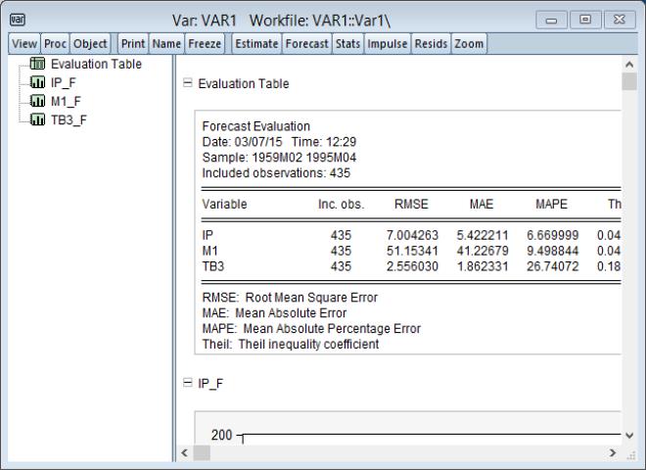Open the View menu
Screen dimensions: 646x470
(x=23, y=44)
